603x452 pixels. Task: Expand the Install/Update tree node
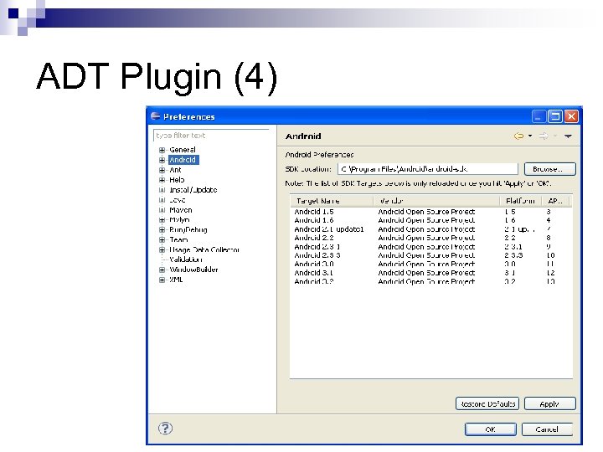[x=162, y=190]
